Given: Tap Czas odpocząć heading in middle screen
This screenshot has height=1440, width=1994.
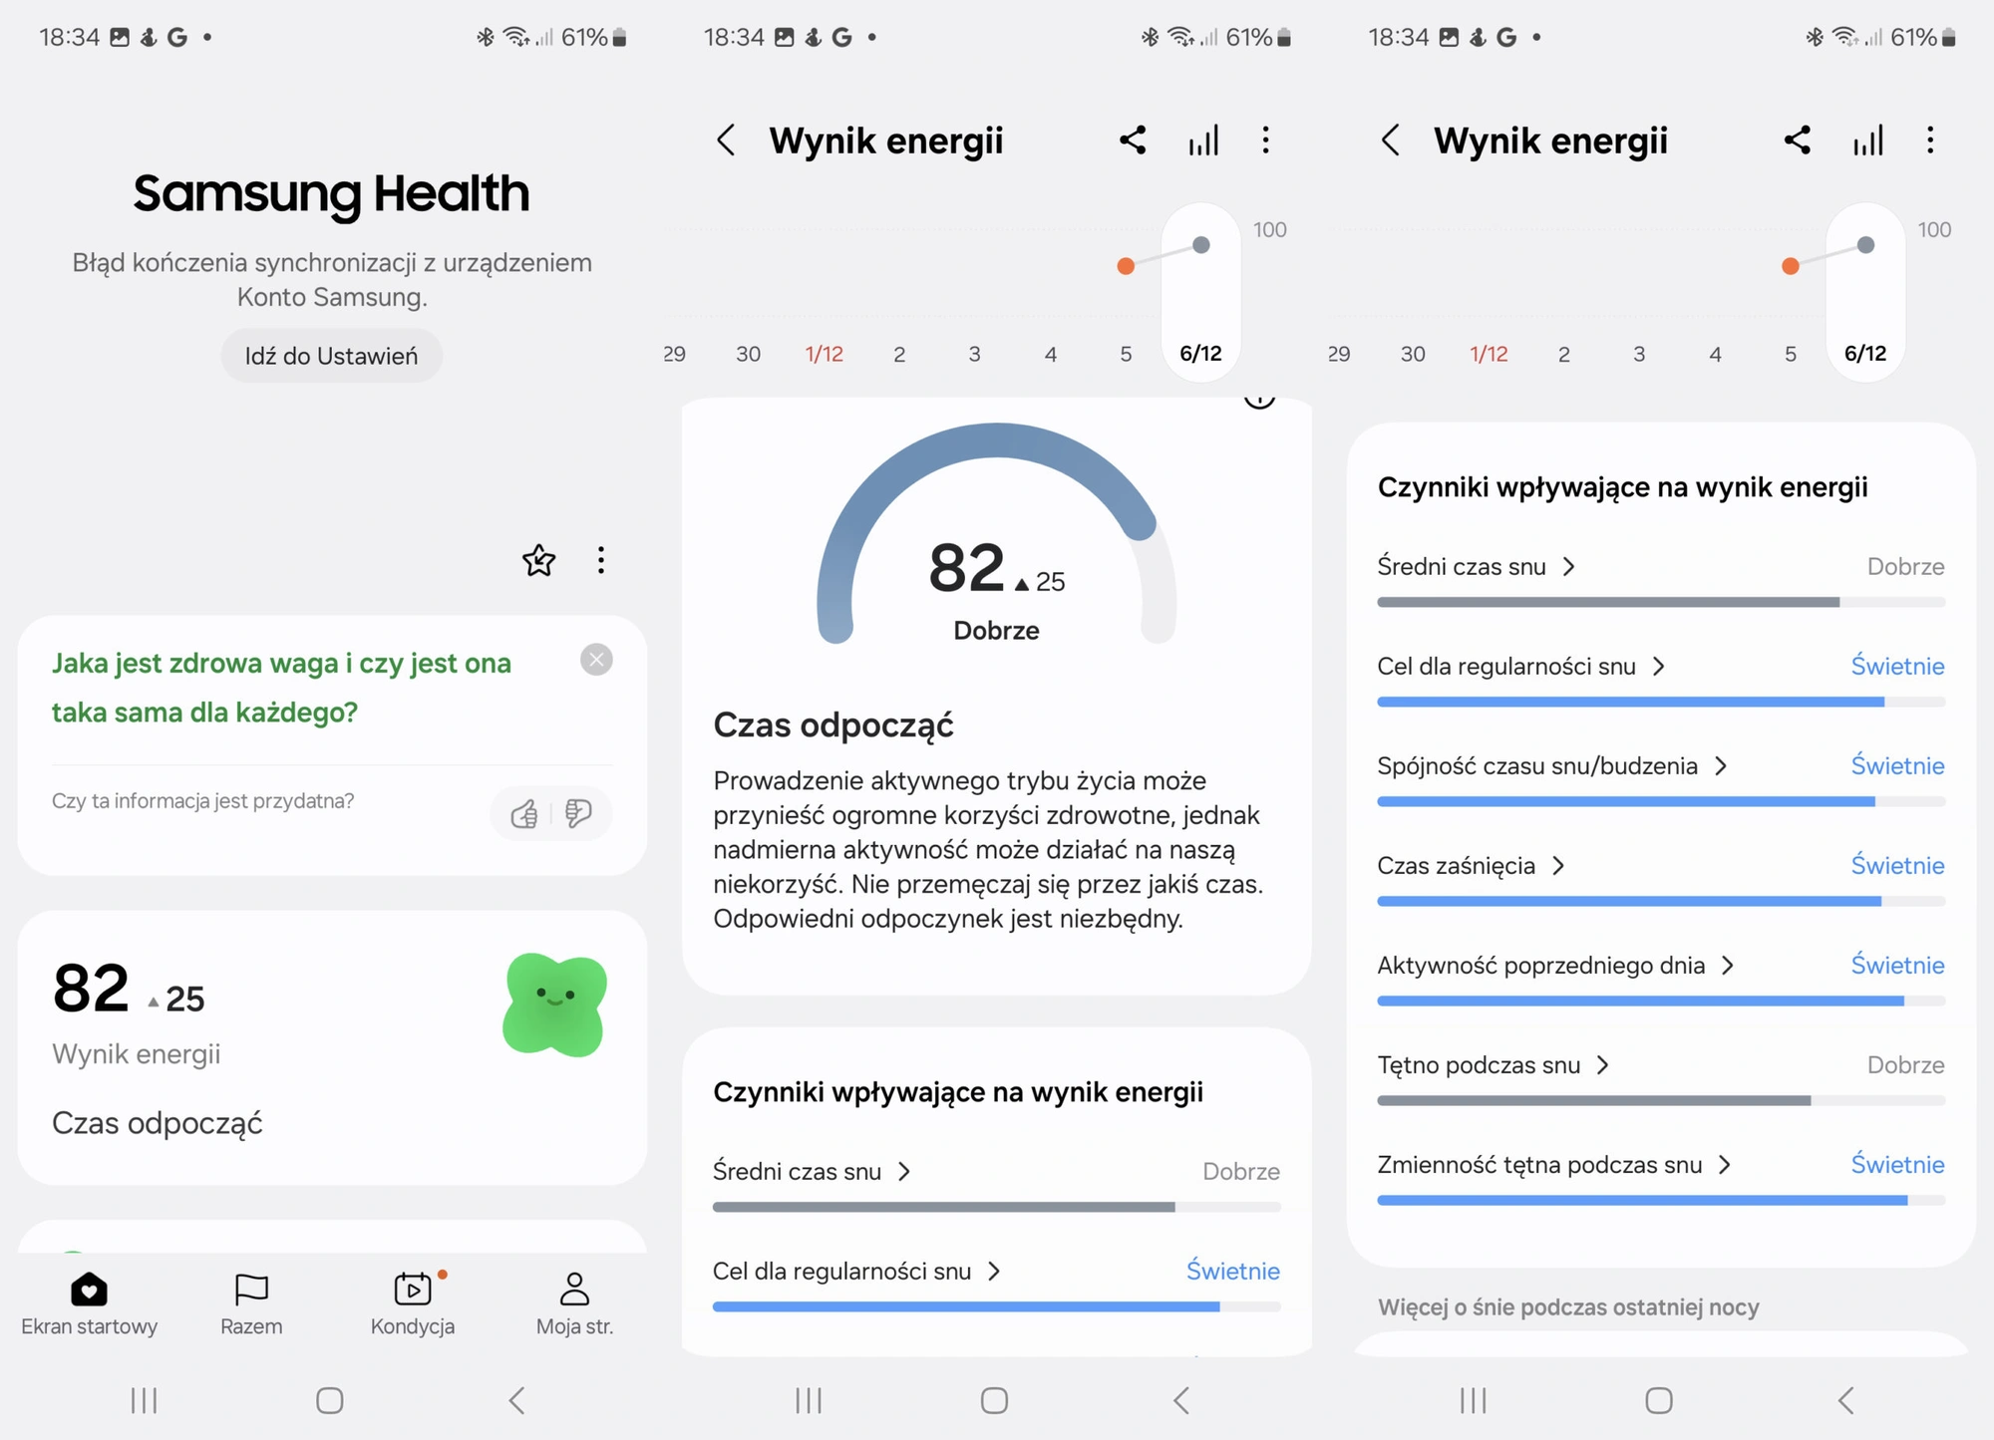Looking at the screenshot, I should [833, 725].
